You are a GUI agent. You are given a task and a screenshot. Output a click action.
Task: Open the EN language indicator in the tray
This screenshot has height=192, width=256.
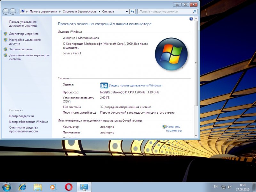[215, 186]
